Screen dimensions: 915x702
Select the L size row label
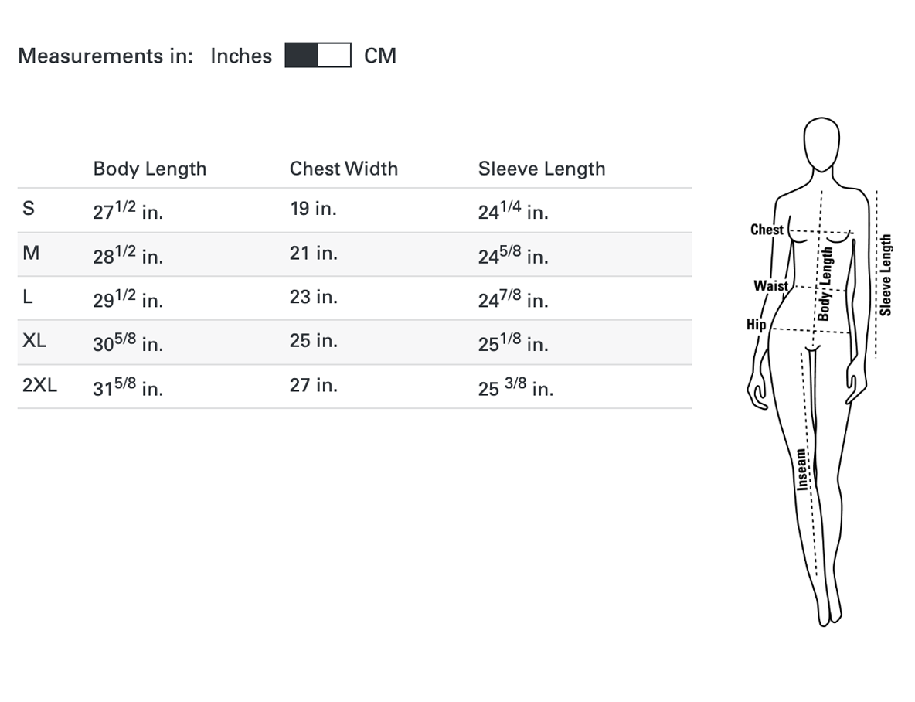click(27, 297)
